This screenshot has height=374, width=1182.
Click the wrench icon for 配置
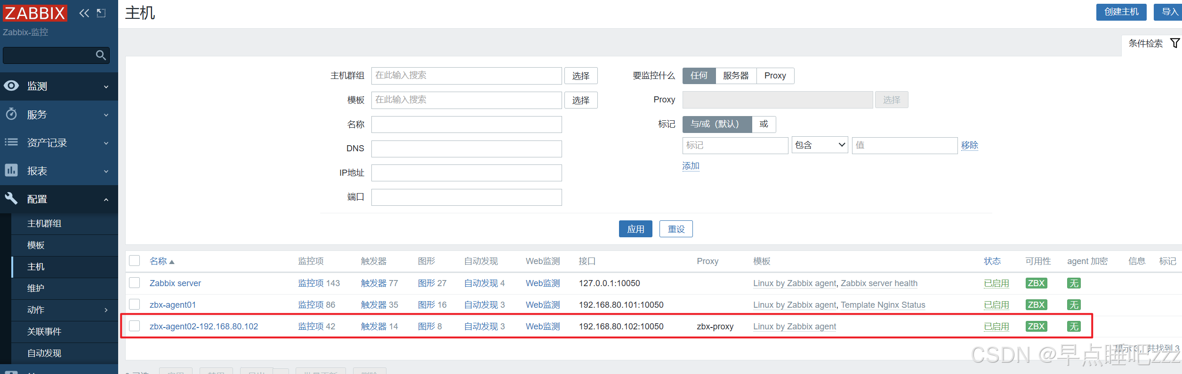pos(11,198)
